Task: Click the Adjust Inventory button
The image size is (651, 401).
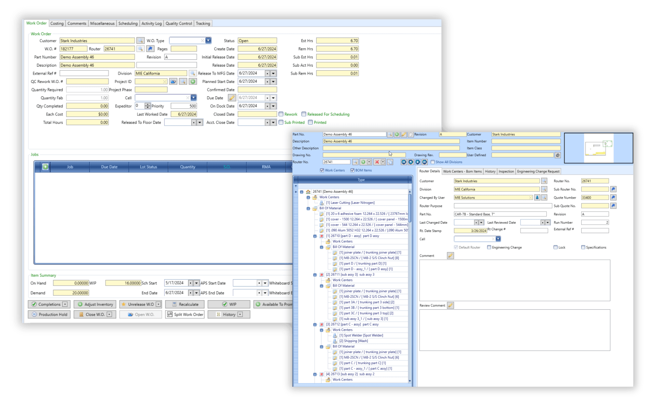Action: pyautogui.click(x=95, y=304)
